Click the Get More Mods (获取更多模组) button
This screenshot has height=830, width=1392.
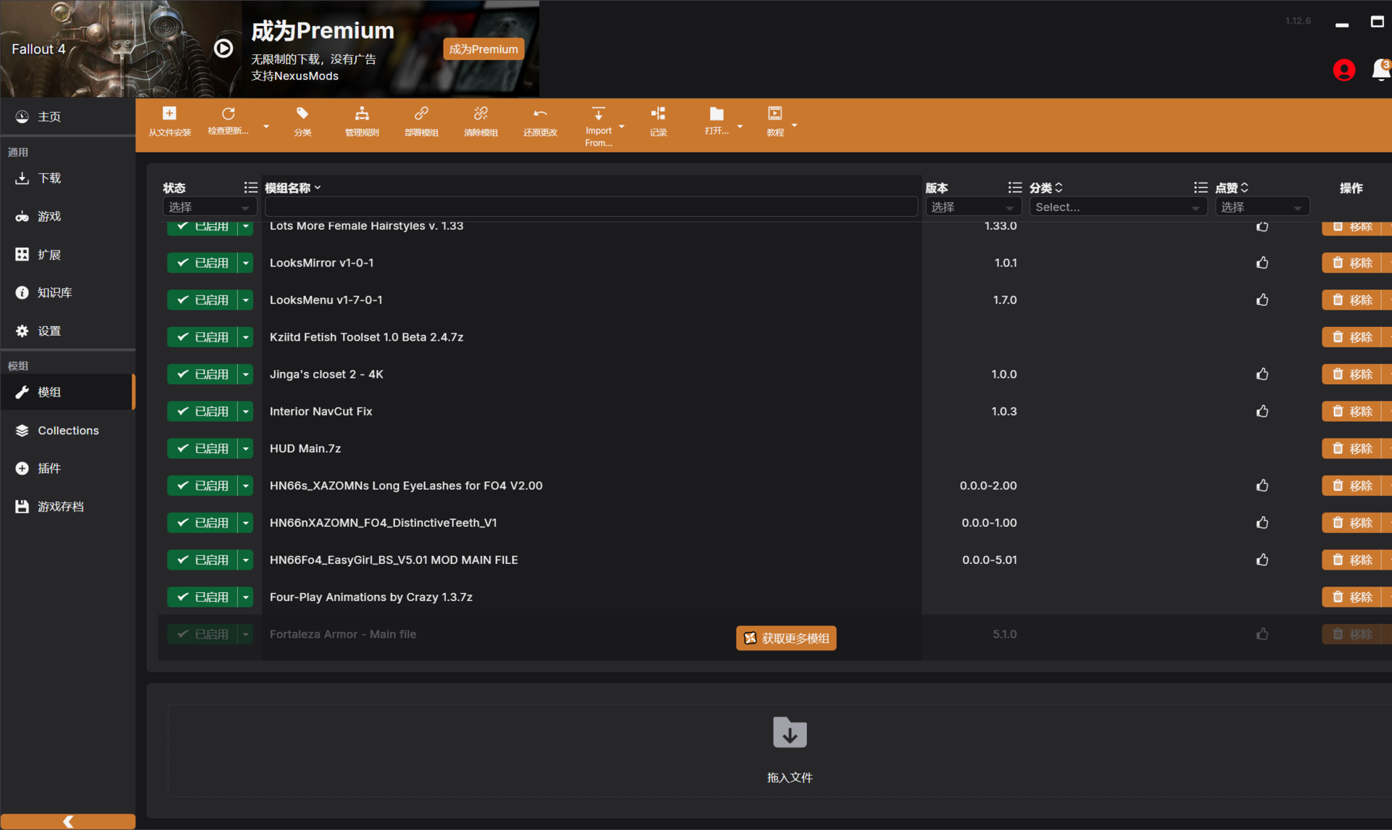pyautogui.click(x=786, y=638)
